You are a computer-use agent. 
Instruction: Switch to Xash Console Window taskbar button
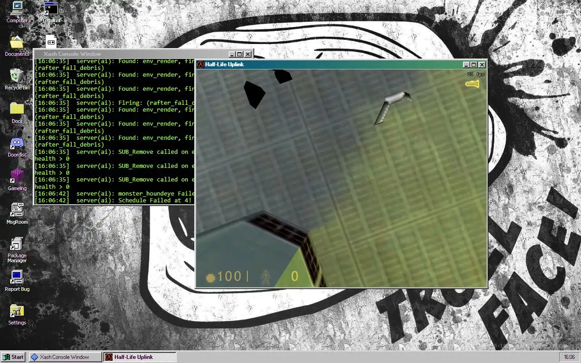[65, 357]
